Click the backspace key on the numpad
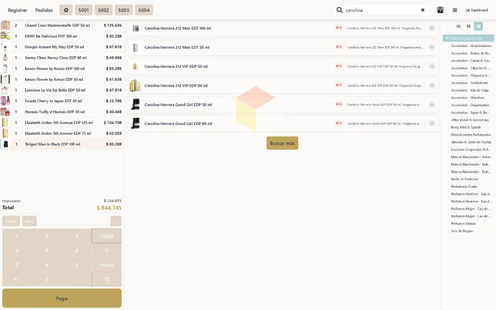This screenshot has height=310, width=496. 107,279
